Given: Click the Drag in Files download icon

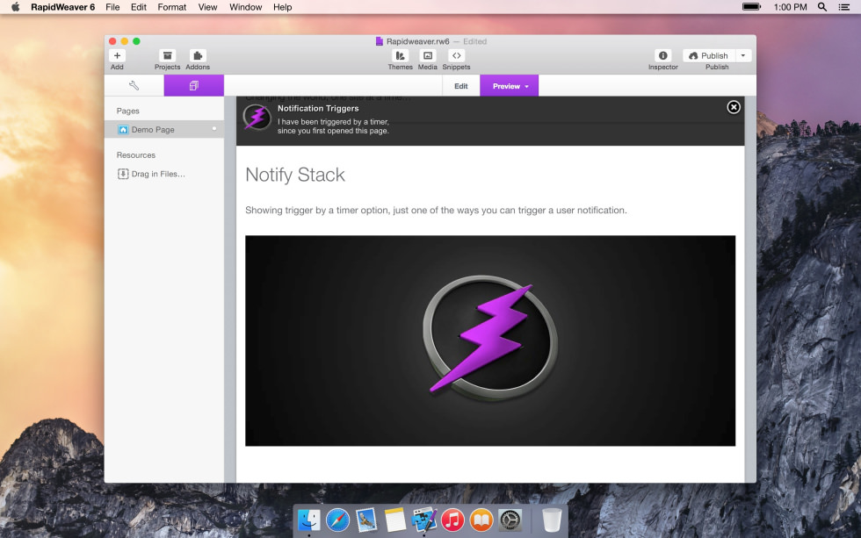Looking at the screenshot, I should coord(123,174).
